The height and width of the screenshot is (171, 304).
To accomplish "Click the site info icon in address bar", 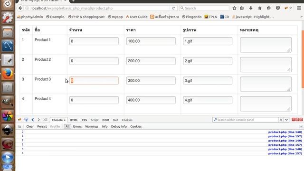I will tap(27, 8).
